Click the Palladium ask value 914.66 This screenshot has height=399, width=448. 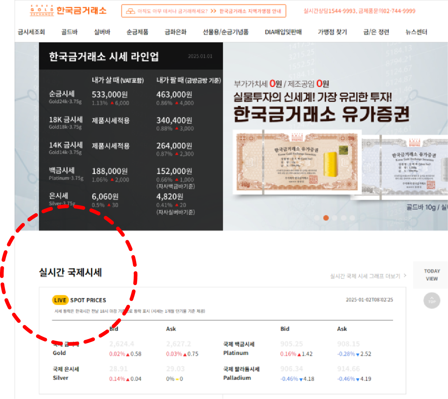click(x=348, y=369)
